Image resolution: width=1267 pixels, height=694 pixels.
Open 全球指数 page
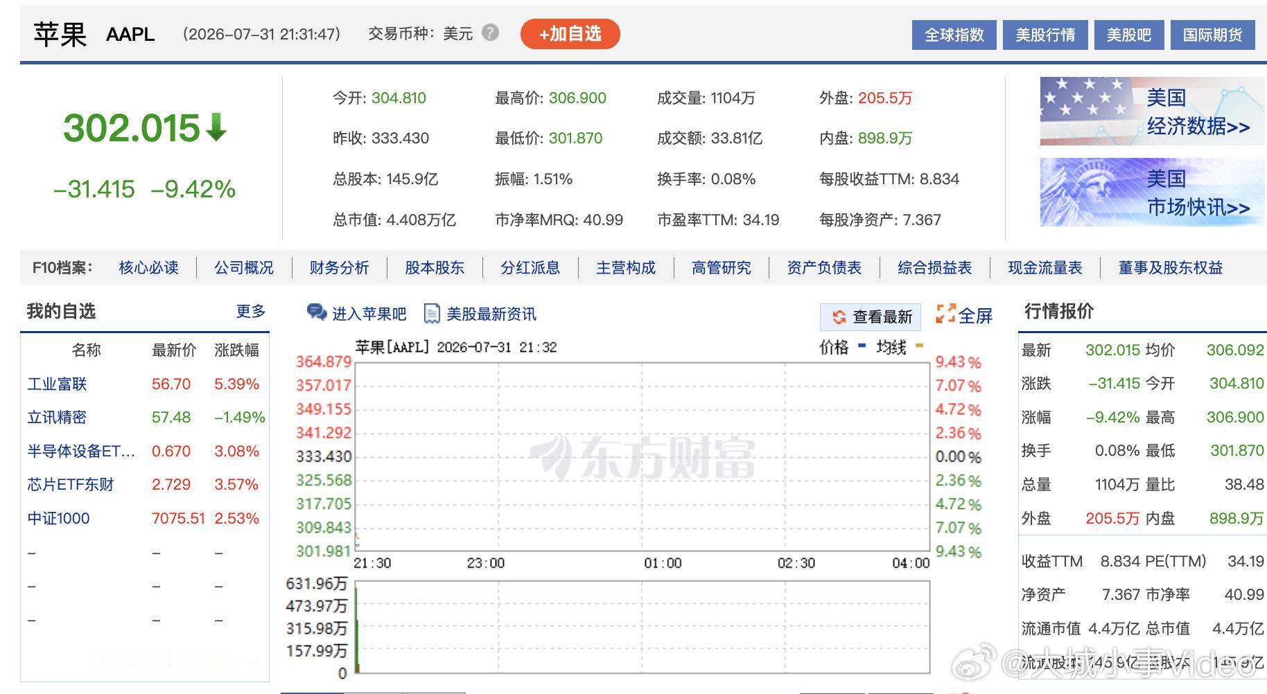click(x=954, y=35)
